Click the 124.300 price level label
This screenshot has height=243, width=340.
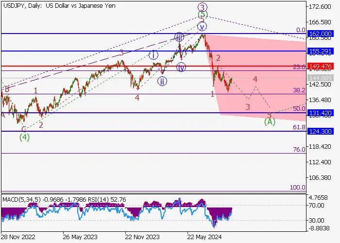(x=320, y=132)
